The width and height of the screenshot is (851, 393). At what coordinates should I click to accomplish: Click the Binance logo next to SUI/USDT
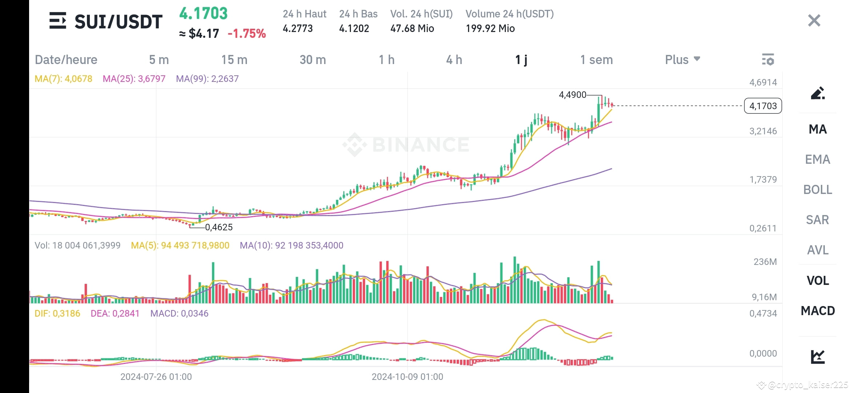[x=58, y=21]
